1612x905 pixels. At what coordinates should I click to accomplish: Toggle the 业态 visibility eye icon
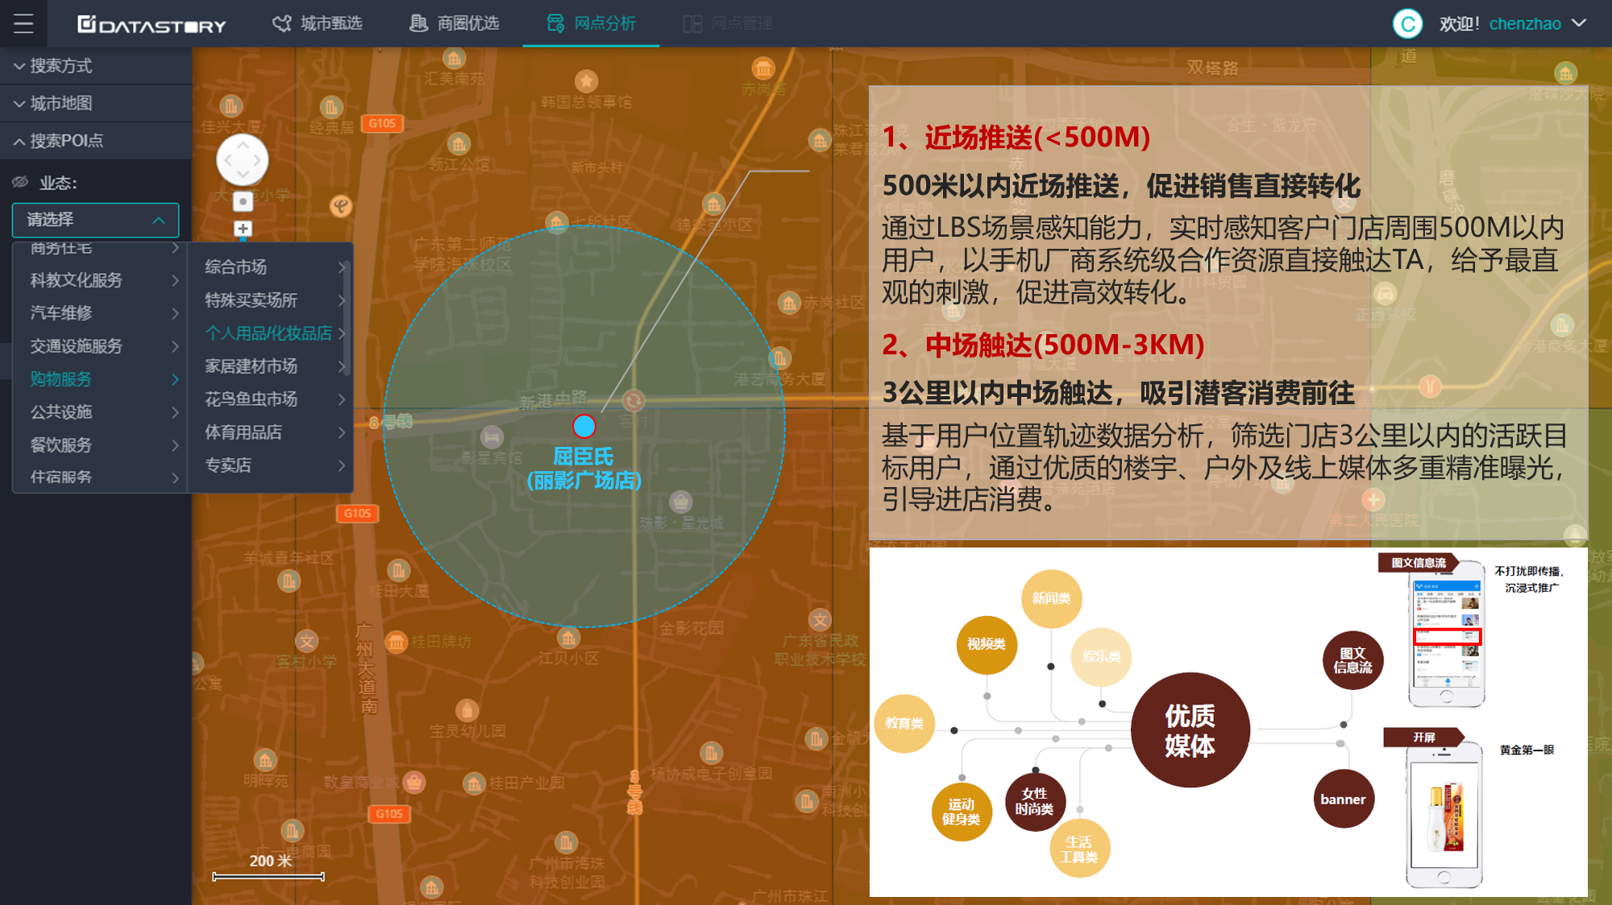pos(20,183)
